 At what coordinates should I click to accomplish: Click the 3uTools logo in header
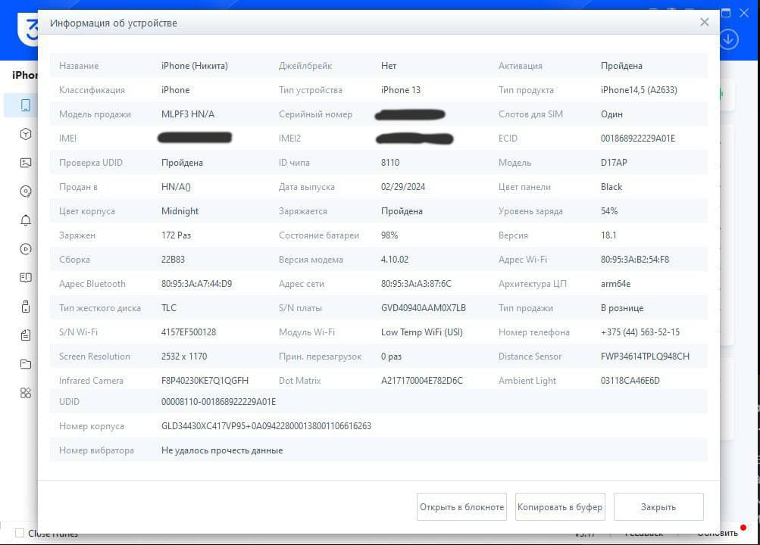coord(29,30)
